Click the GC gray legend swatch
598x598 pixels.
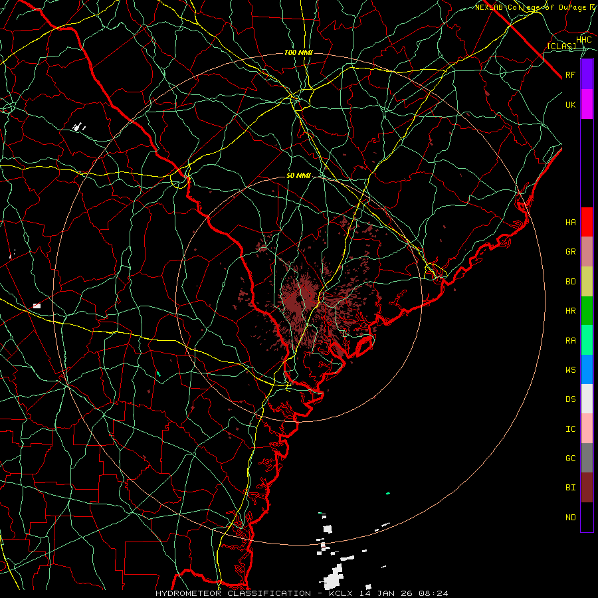pos(587,458)
